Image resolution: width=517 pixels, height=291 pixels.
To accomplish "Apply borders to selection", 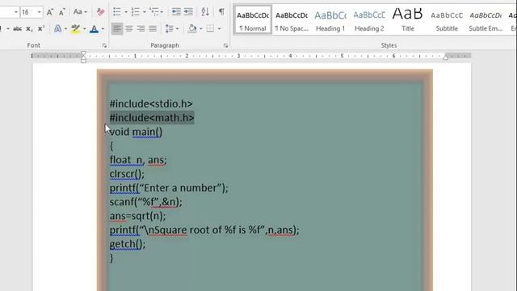I will click(x=210, y=29).
